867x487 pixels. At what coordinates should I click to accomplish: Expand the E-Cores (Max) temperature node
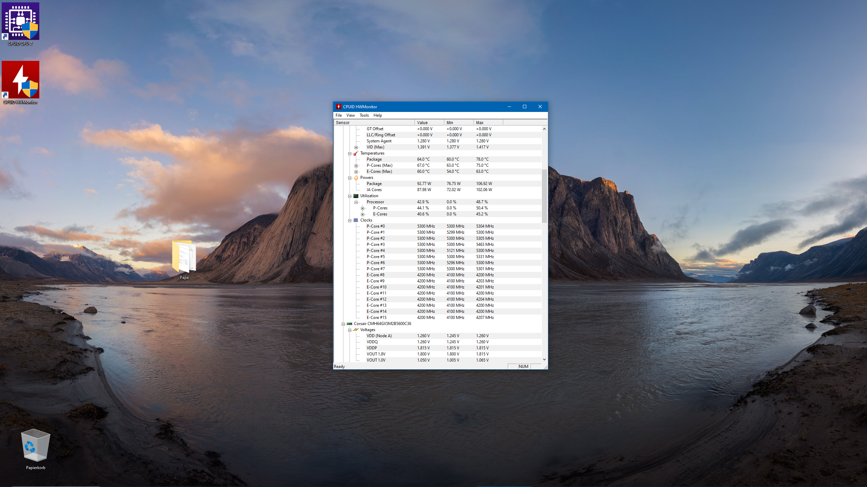point(356,172)
